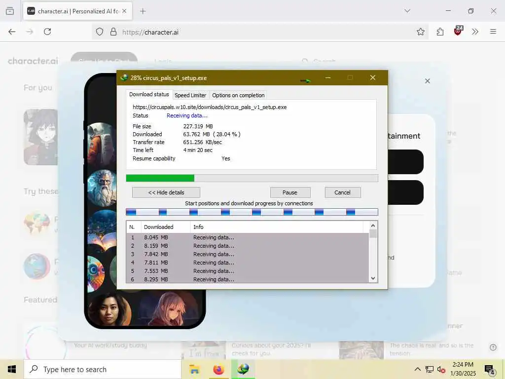Select the Download status tab
Image resolution: width=505 pixels, height=379 pixels.
(149, 94)
